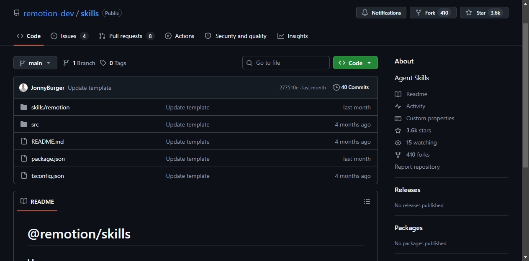Open the skills/remotion folder
This screenshot has height=261, width=529.
click(x=51, y=107)
